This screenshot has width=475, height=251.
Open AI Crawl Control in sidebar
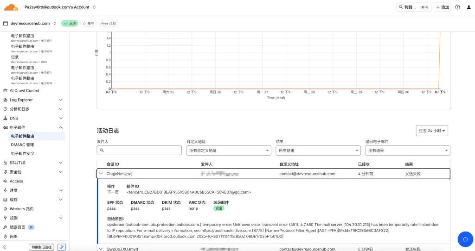pyautogui.click(x=24, y=91)
